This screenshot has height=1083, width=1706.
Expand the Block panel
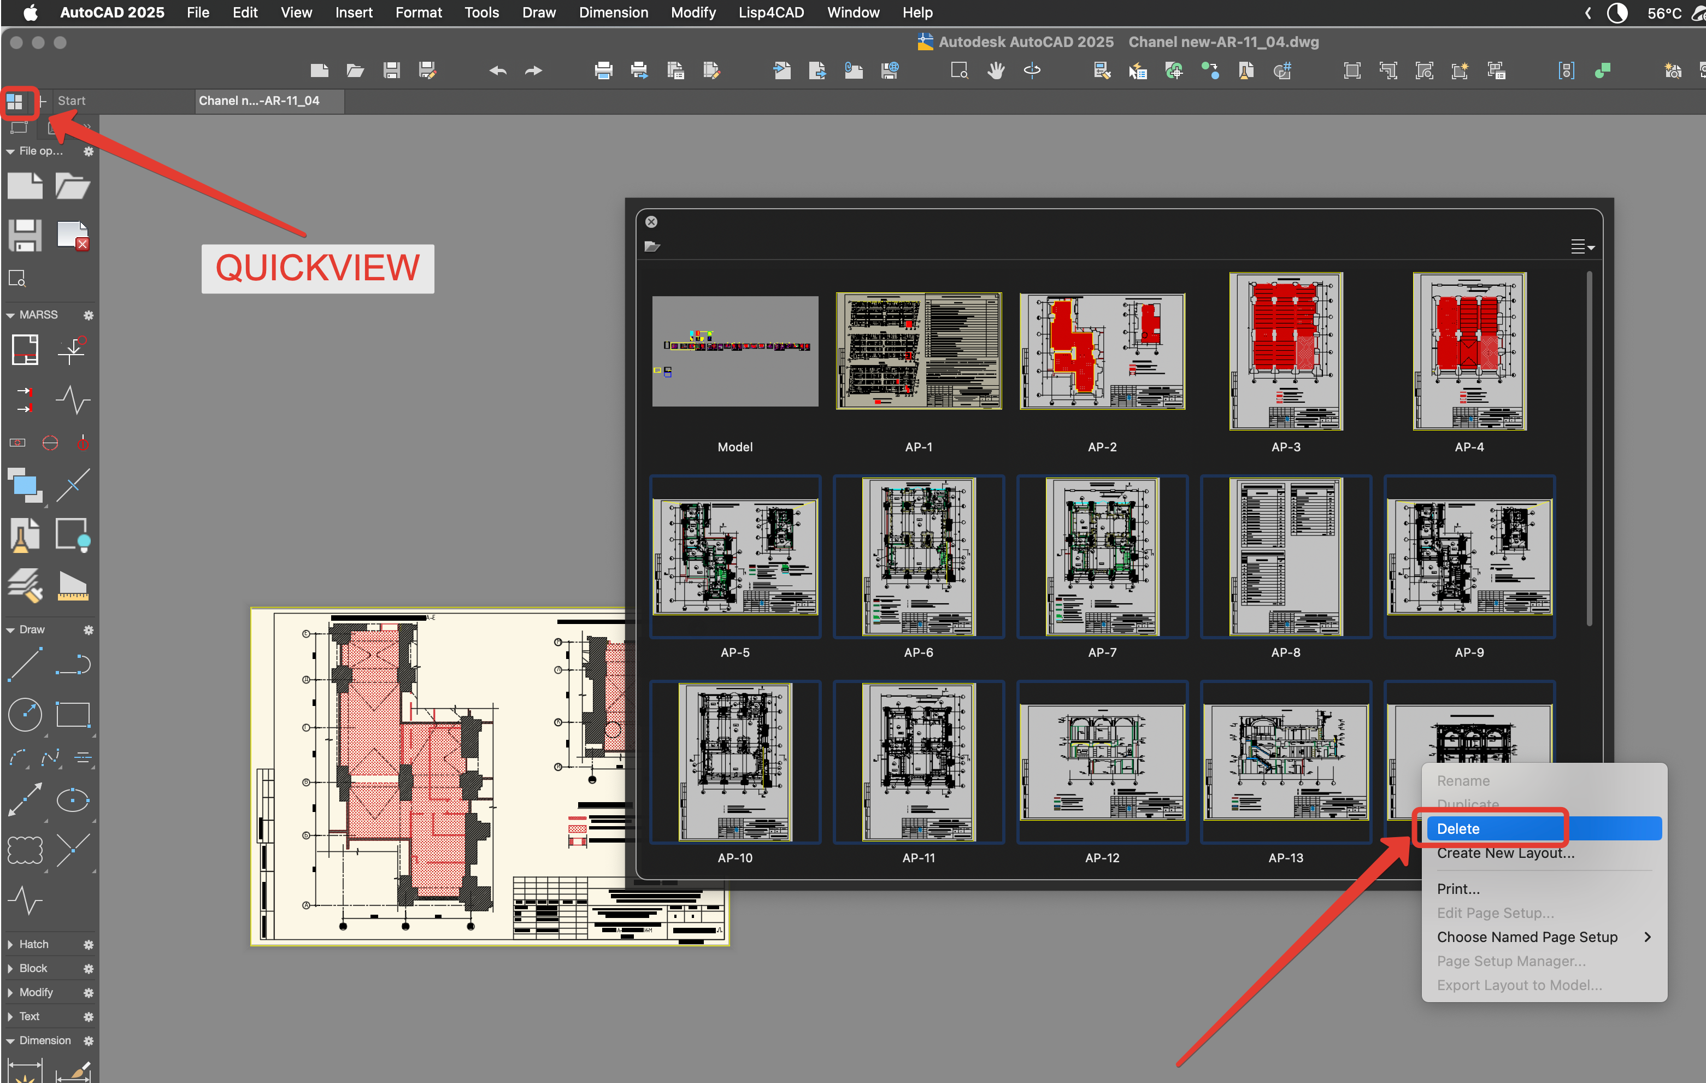click(10, 969)
